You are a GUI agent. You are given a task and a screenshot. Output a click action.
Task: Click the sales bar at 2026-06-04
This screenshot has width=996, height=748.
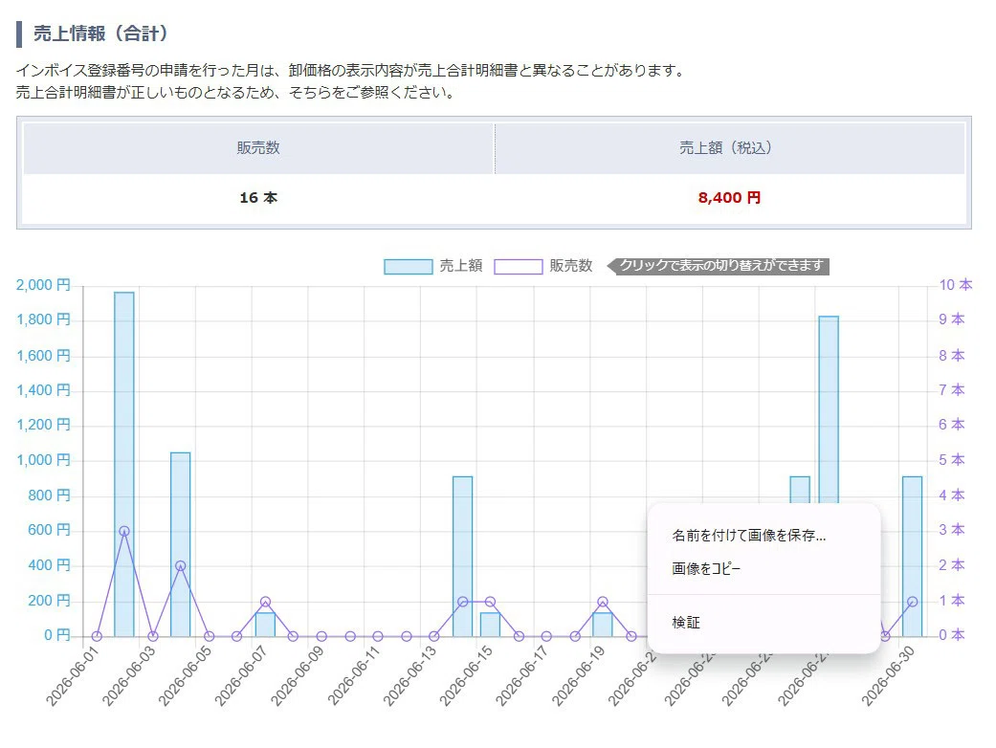coord(181,544)
